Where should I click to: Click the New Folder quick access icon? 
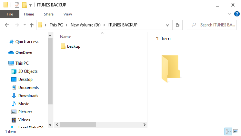[24, 5]
